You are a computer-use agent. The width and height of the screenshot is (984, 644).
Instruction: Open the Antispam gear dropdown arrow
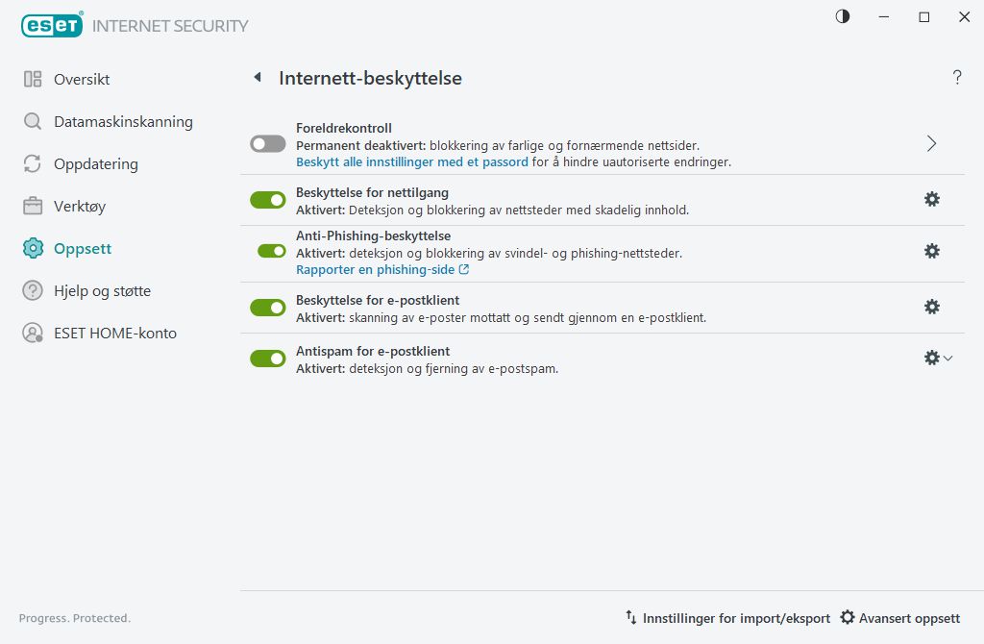pyautogui.click(x=948, y=359)
